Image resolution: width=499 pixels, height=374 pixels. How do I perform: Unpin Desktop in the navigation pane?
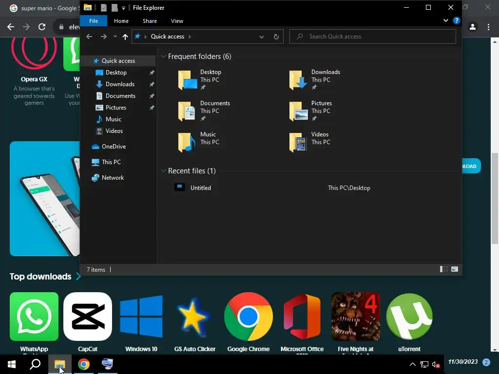click(152, 73)
